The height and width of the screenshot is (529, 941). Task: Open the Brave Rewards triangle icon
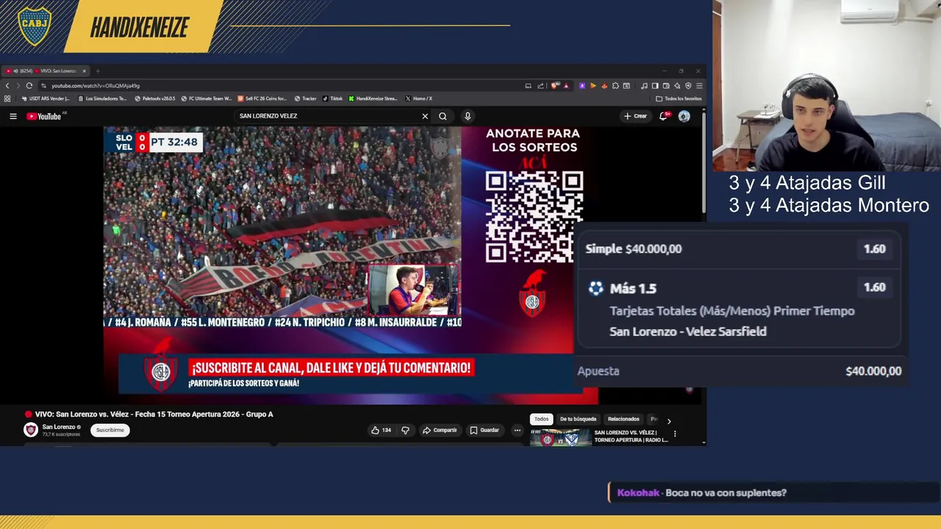566,86
